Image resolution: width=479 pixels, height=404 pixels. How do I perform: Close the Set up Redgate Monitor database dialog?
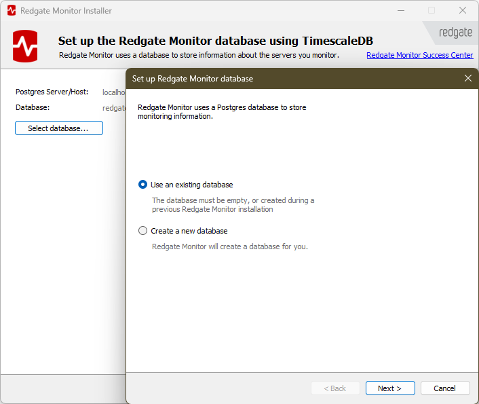[x=467, y=78]
